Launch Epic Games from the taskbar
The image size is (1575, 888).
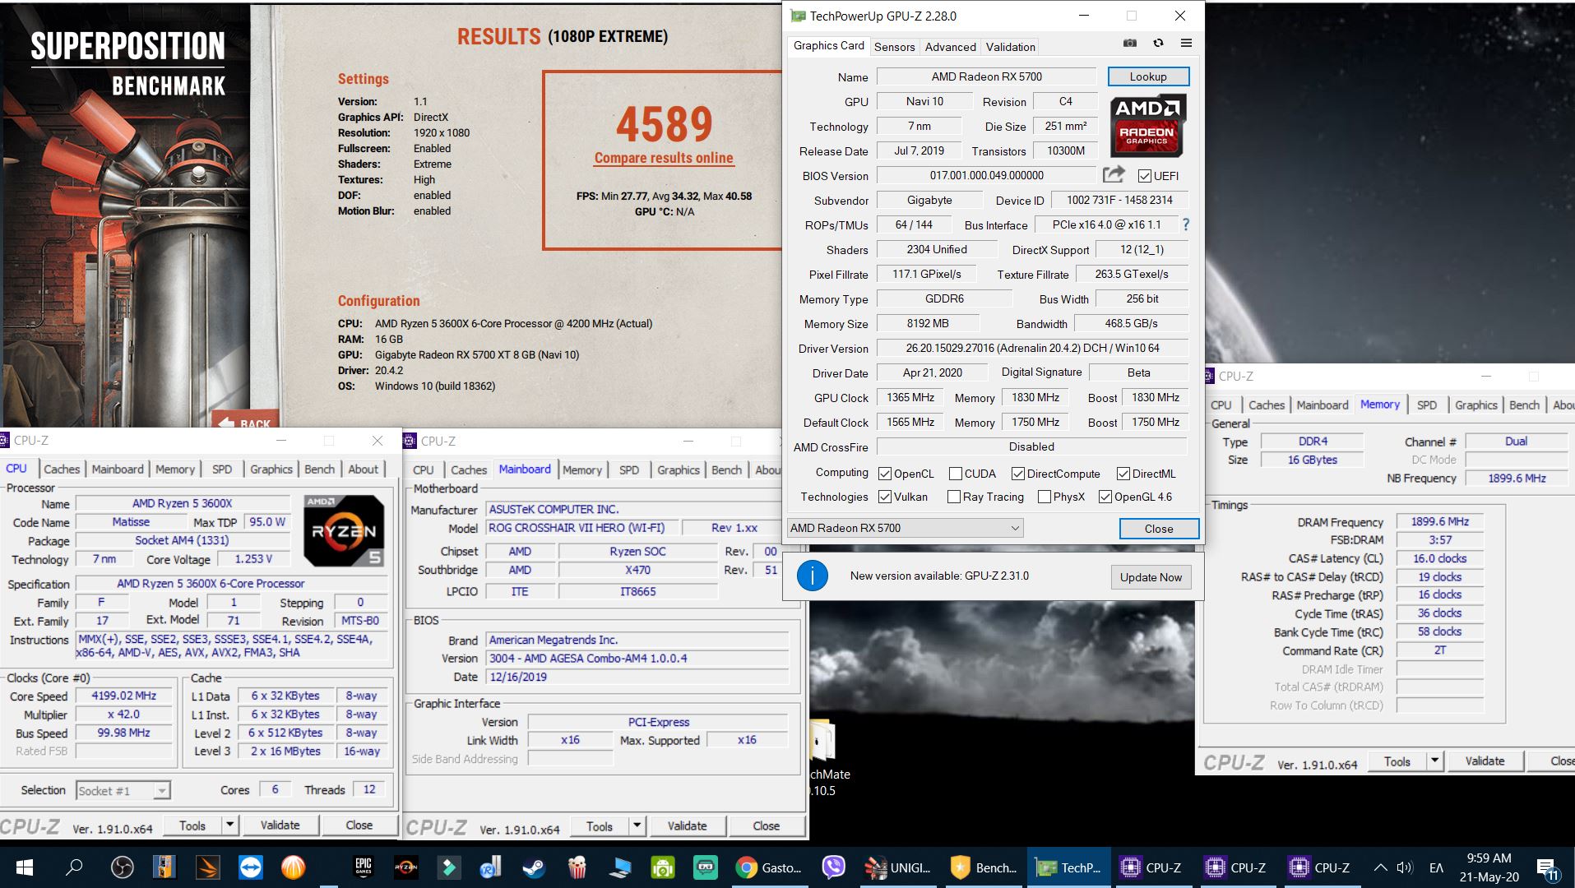pyautogui.click(x=363, y=867)
